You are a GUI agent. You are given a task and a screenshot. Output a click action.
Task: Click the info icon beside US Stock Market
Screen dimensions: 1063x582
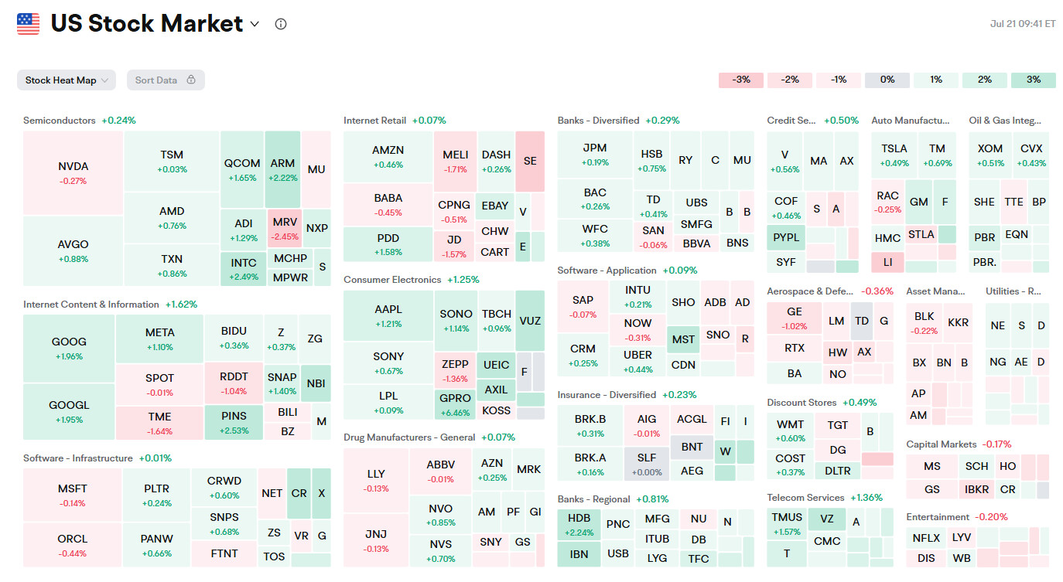click(281, 24)
